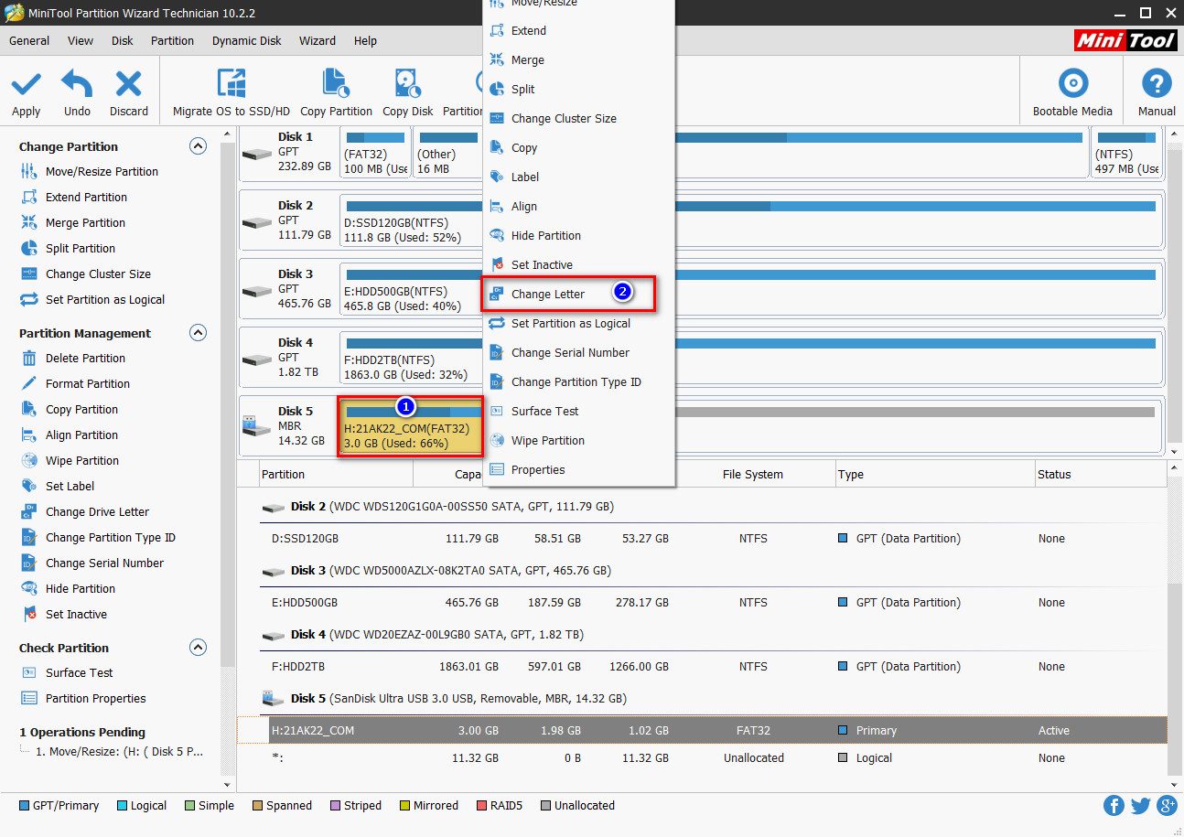Select the H:21AK22_COM partition block on Disk 5
The height and width of the screenshot is (837, 1184).
tap(411, 427)
